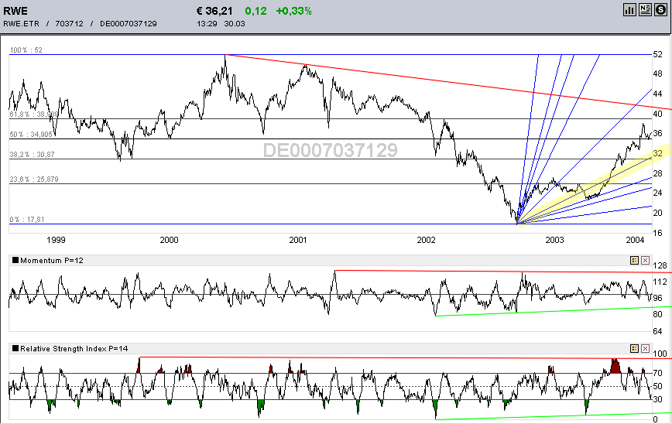The width and height of the screenshot is (672, 424).
Task: Click the 44 value on price axis
Action: (657, 94)
